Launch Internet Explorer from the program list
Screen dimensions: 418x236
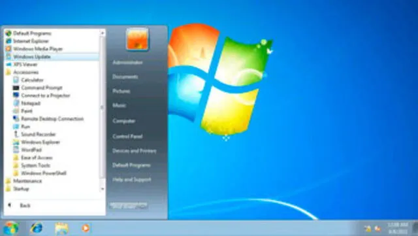click(8, 41)
